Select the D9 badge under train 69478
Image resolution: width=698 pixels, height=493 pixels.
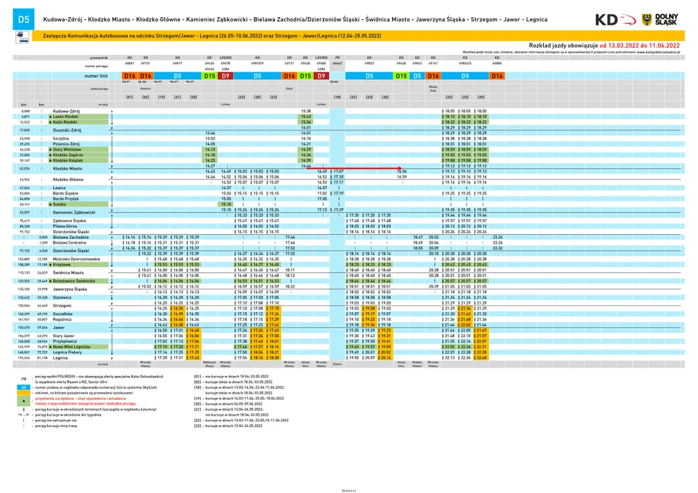226,76
